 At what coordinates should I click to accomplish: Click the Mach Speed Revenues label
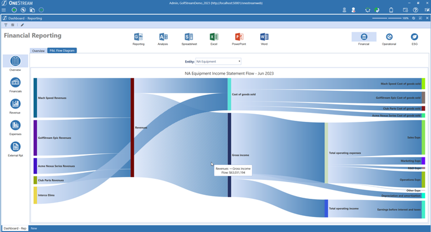(52, 98)
